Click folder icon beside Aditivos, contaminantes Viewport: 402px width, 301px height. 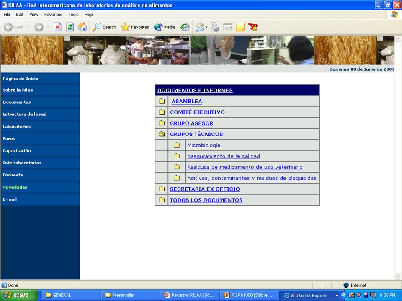(176, 178)
